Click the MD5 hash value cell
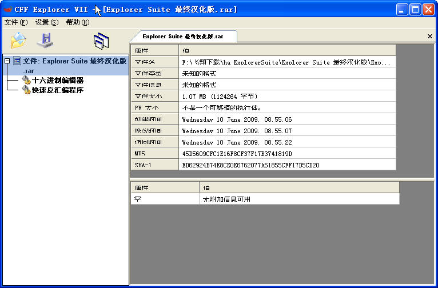 click(x=287, y=154)
